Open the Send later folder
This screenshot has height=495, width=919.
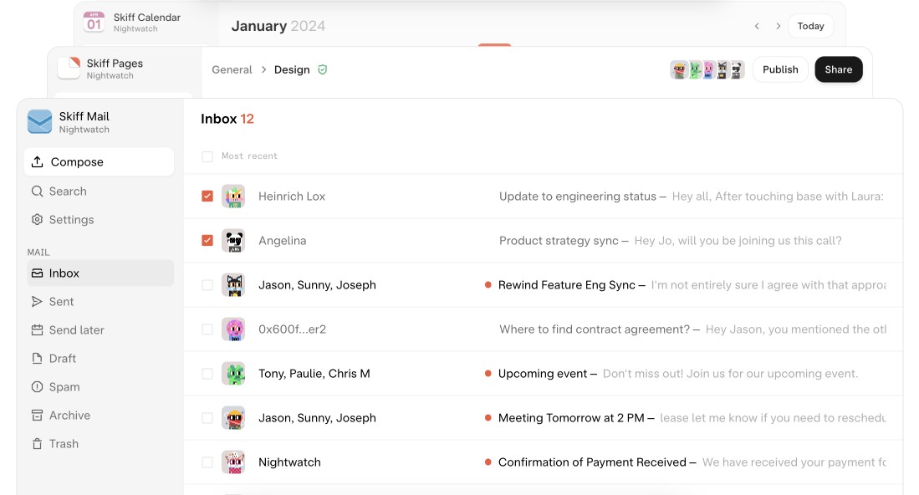tap(100, 329)
